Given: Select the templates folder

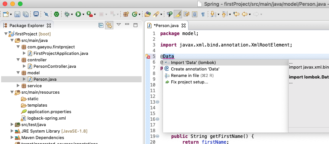Looking at the screenshot, I should (37, 105).
